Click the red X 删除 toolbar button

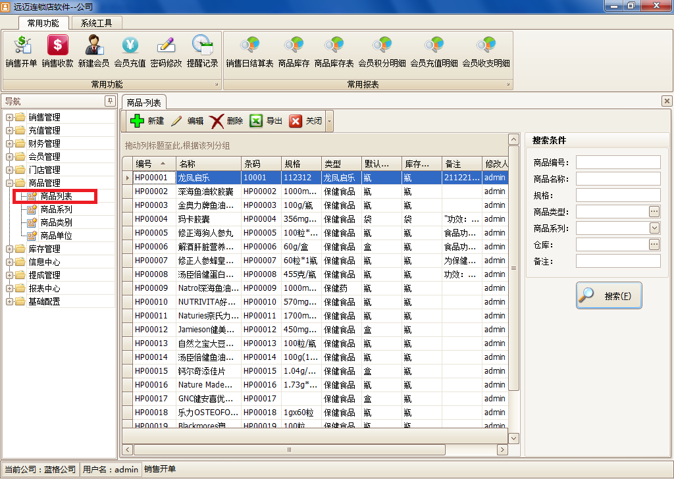(x=226, y=121)
